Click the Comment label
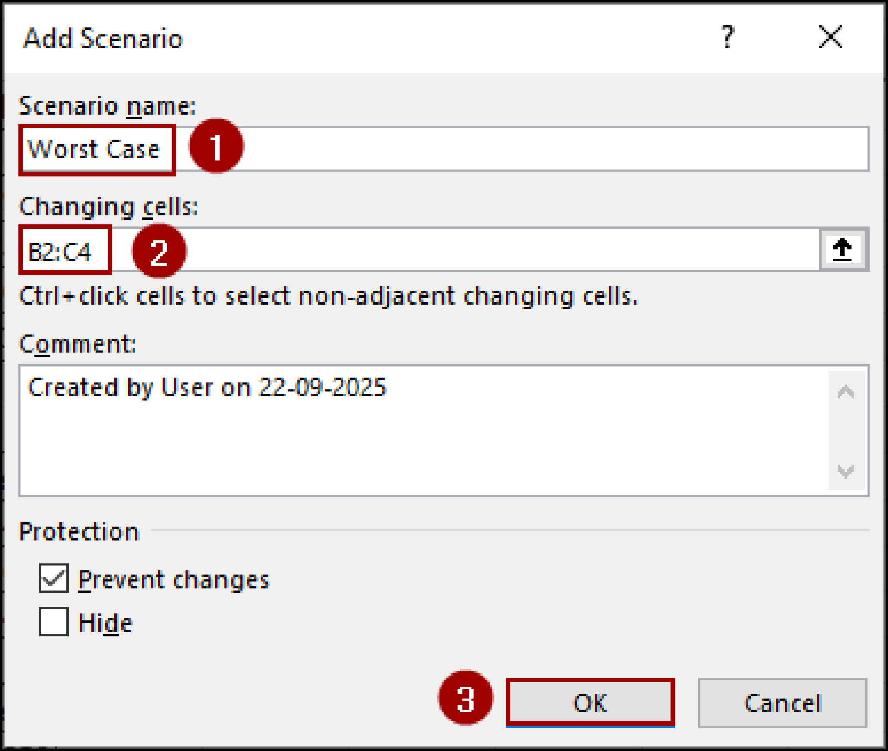The height and width of the screenshot is (751, 888). coord(78,344)
